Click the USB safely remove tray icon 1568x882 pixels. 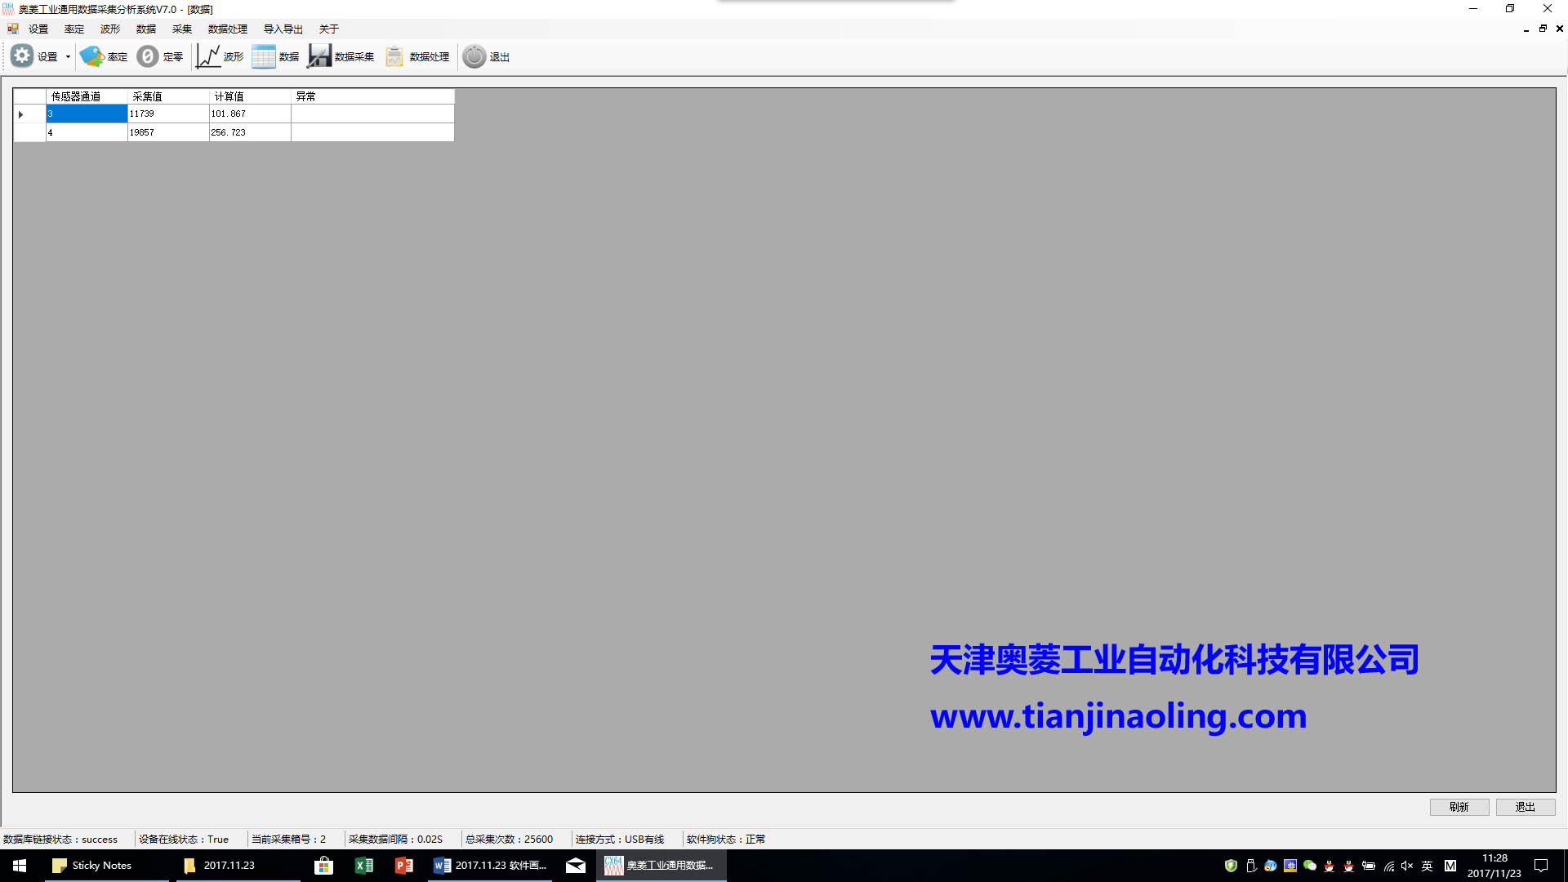click(x=1250, y=866)
